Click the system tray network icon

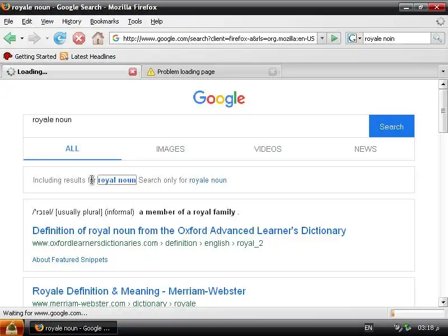click(x=408, y=328)
